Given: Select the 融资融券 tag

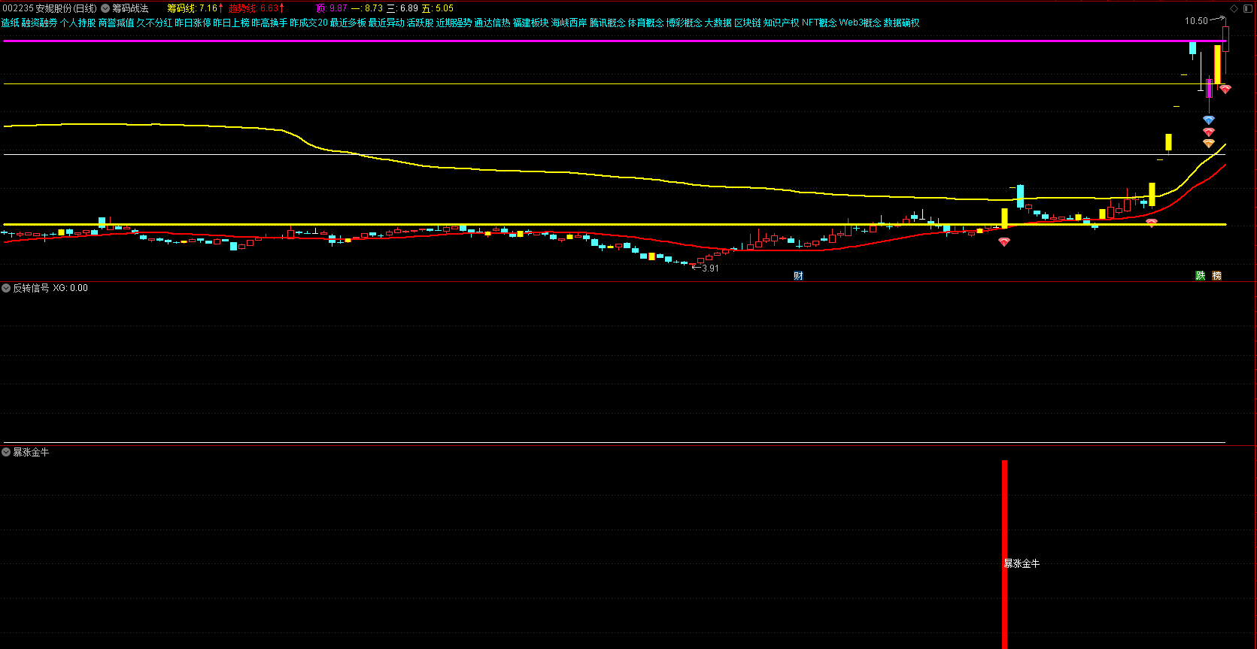Looking at the screenshot, I should [39, 23].
